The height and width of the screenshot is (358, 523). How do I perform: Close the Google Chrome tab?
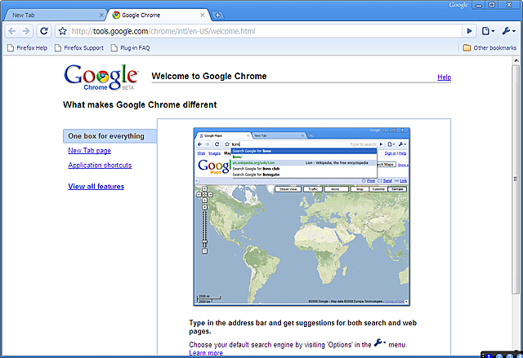[203, 15]
